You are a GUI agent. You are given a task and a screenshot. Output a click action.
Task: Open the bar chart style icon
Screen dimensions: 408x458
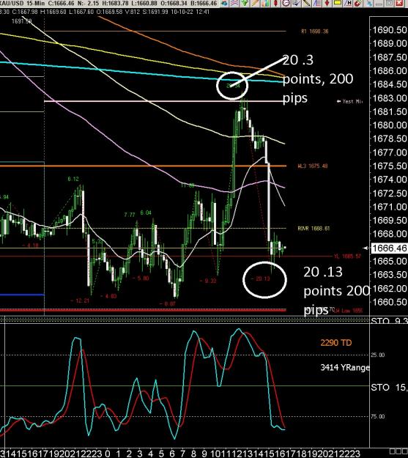265,3
